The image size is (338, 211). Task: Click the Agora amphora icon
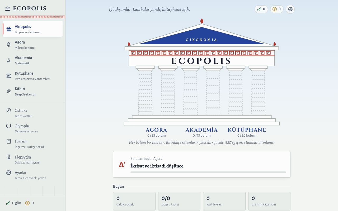coord(9,45)
